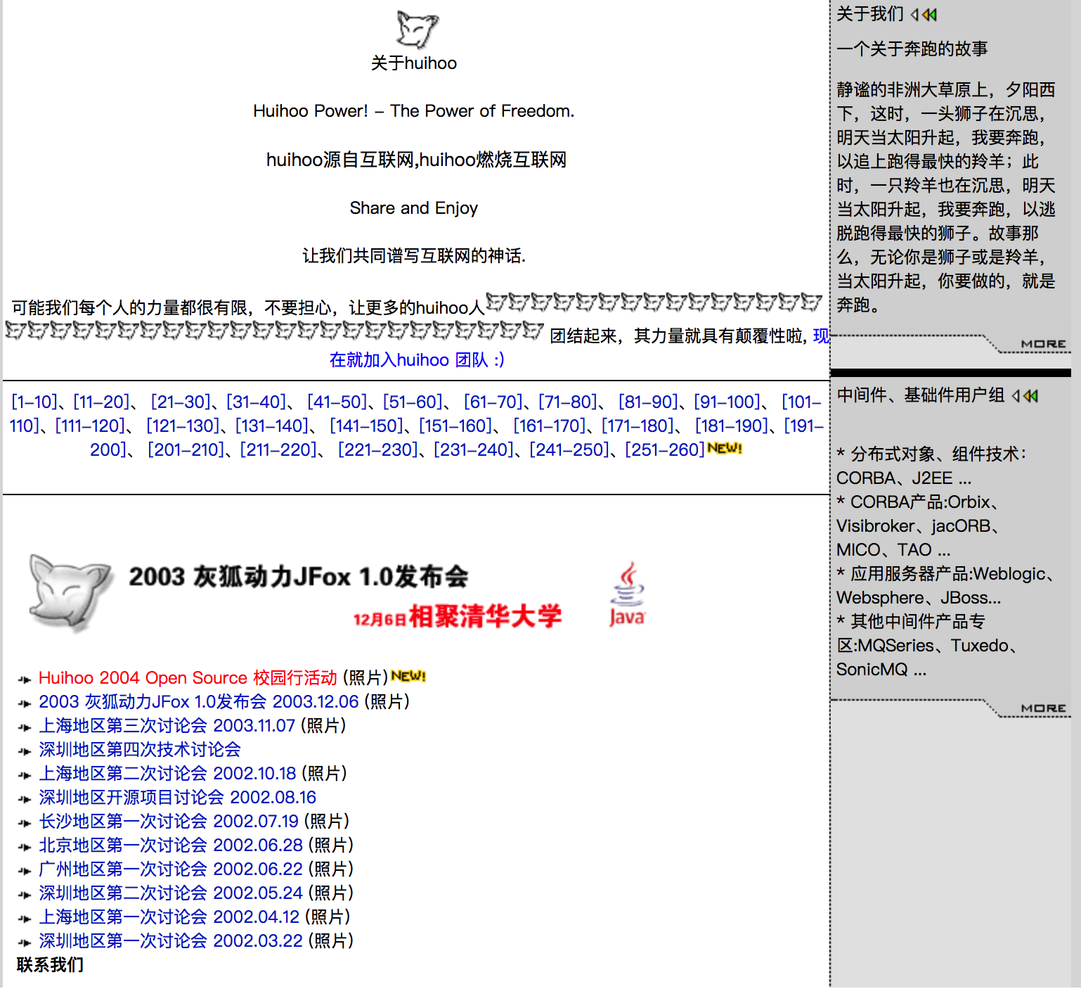
Task: Click the NEW! badge after Huihoo 2004 校园行活动
Action: click(x=408, y=677)
